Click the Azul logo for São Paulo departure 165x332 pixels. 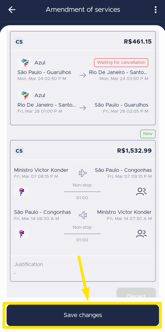(x=25, y=63)
